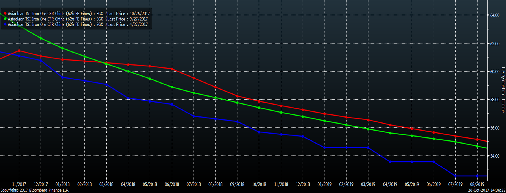Click the 11/2017 label on the x-axis

[19, 184]
